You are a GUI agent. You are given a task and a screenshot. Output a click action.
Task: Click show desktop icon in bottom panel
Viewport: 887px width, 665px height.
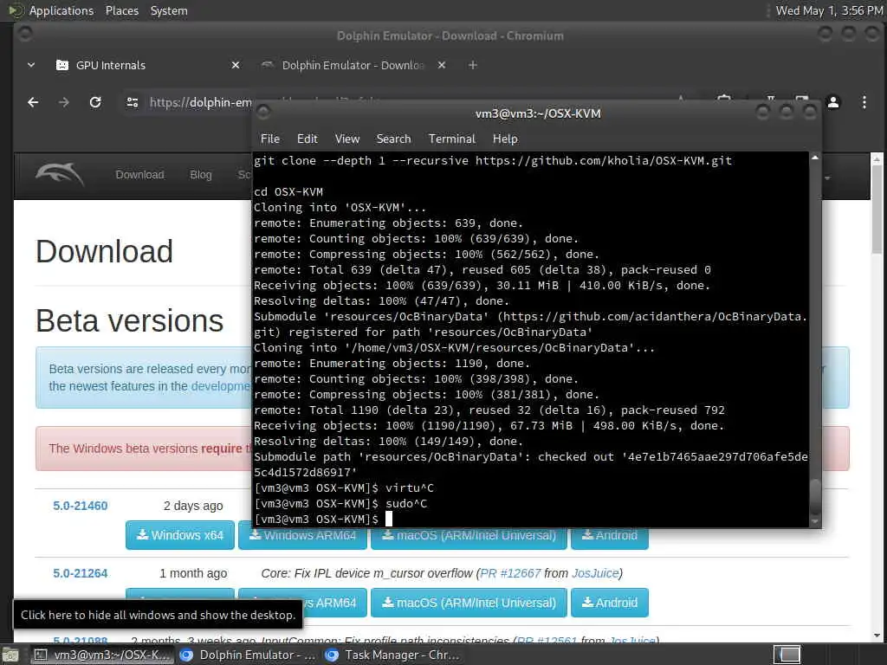pos(10,655)
